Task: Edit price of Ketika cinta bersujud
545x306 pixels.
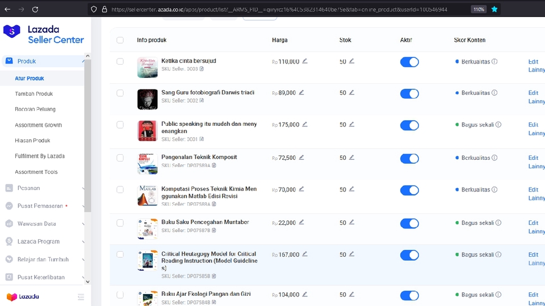Action: (305, 61)
